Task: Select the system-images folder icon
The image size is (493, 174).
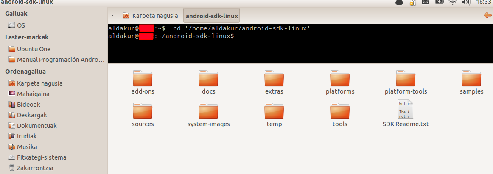Action: click(x=208, y=112)
